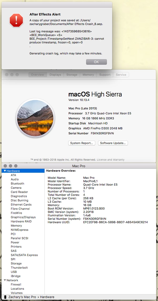Click the Hardware UUID value

116,222
